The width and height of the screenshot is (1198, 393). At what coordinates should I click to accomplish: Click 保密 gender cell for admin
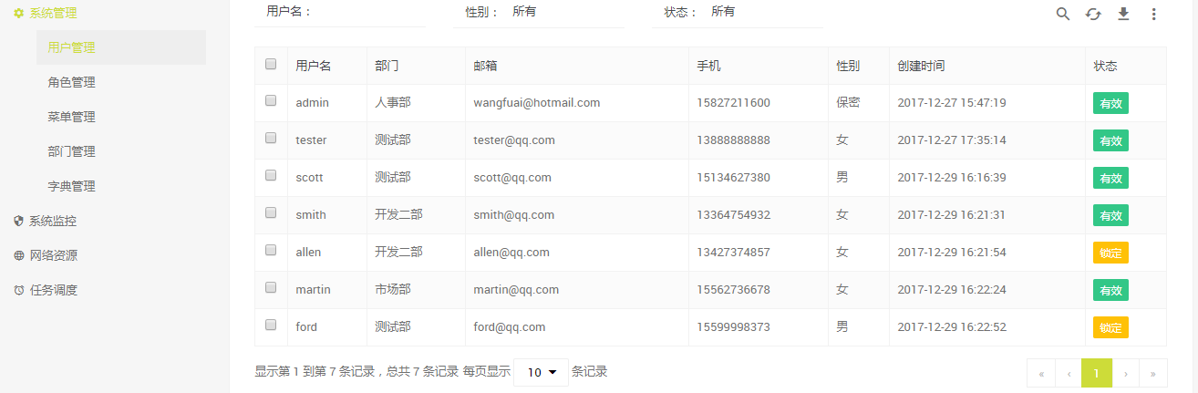pyautogui.click(x=848, y=103)
